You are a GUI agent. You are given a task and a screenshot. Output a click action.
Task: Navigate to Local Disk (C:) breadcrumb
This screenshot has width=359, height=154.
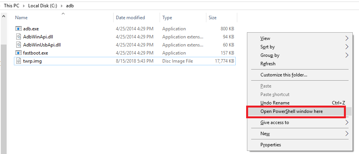(x=43, y=6)
